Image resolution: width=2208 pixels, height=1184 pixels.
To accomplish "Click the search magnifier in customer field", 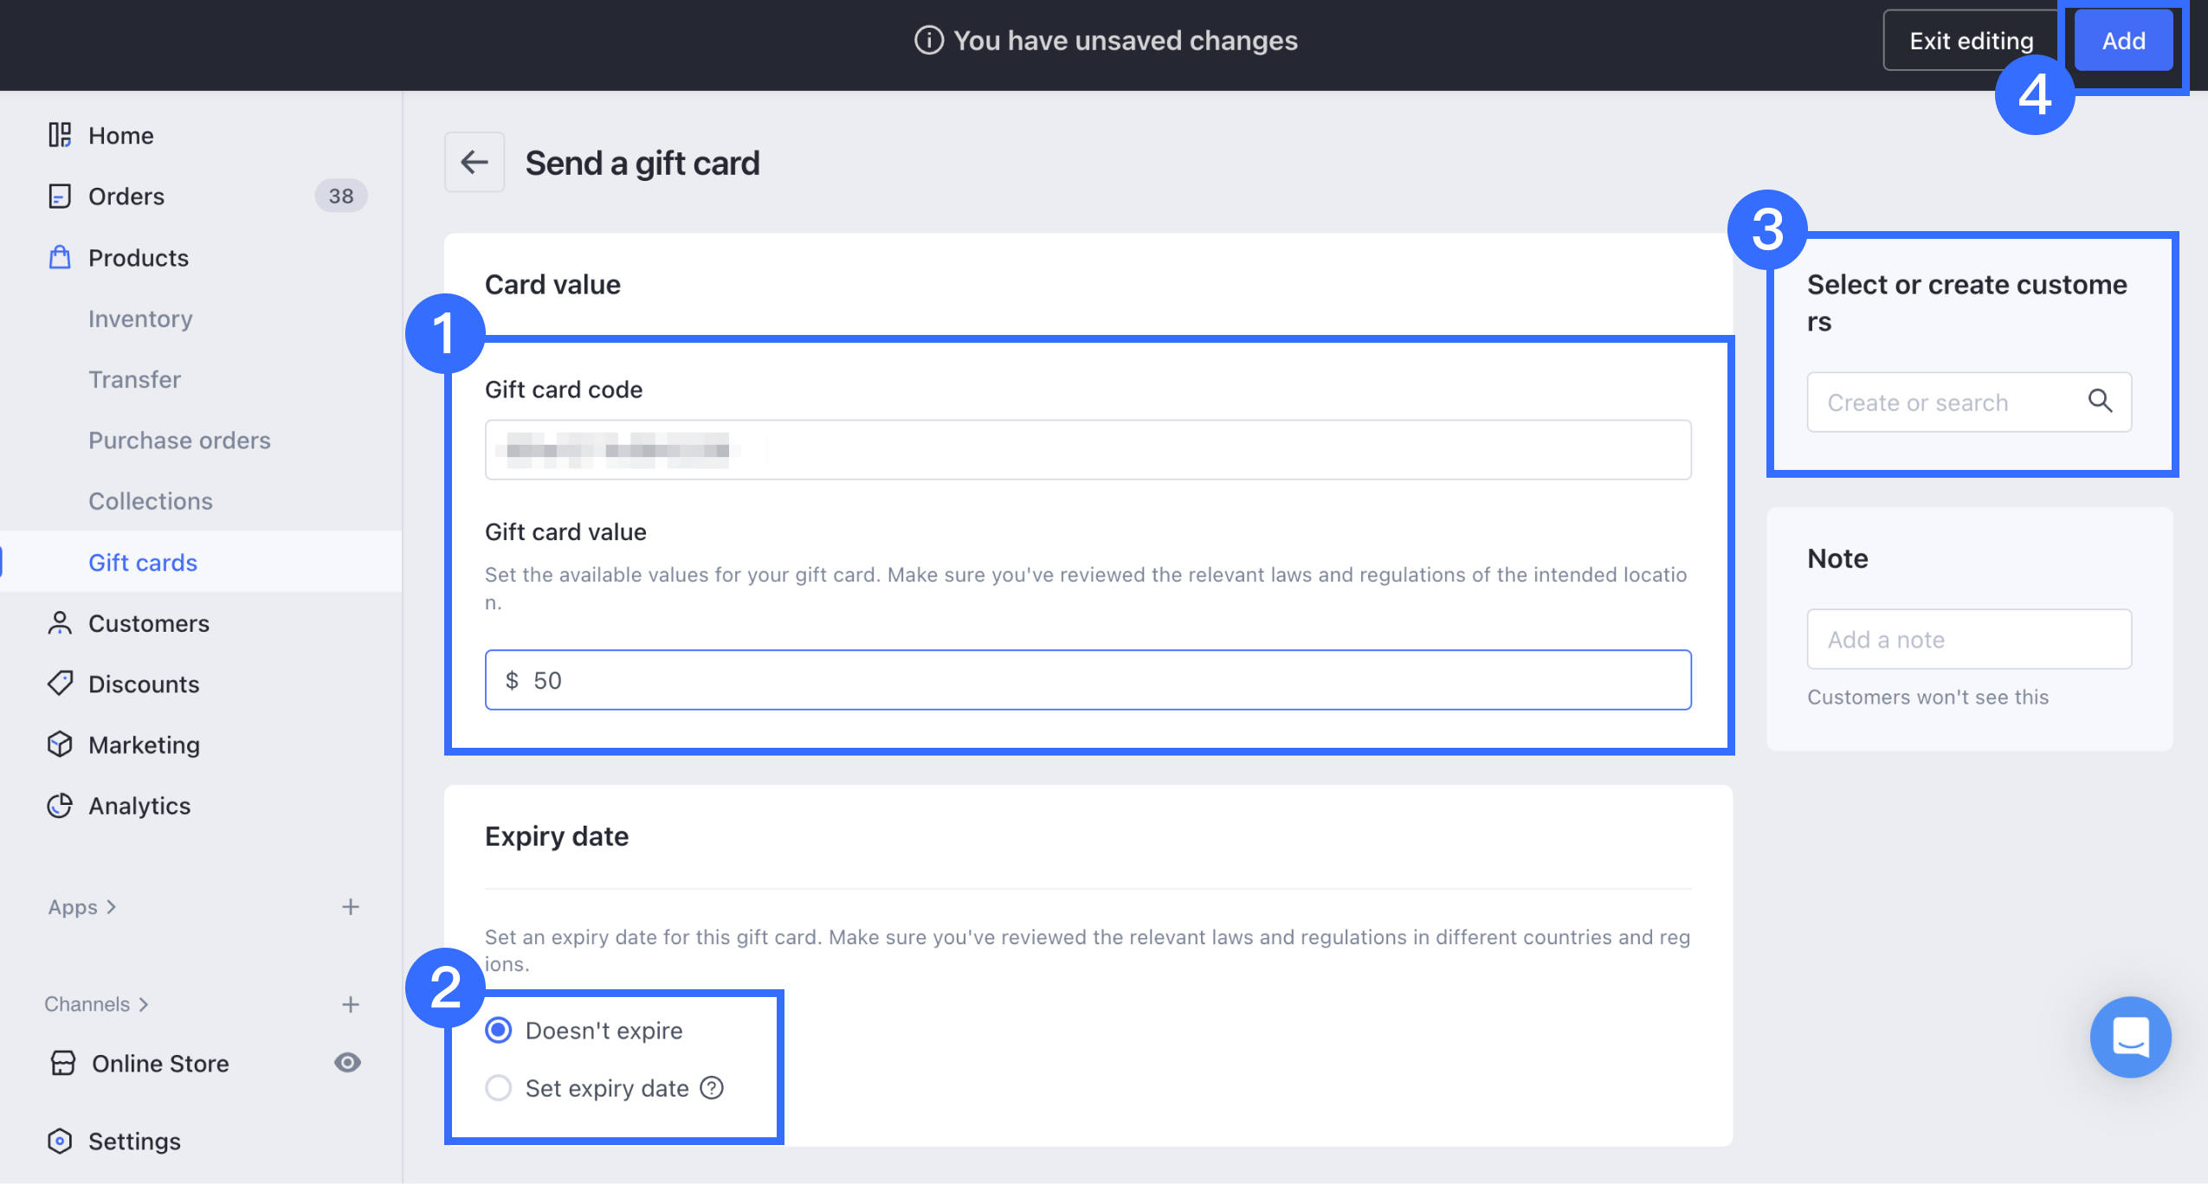I will pos(2100,402).
